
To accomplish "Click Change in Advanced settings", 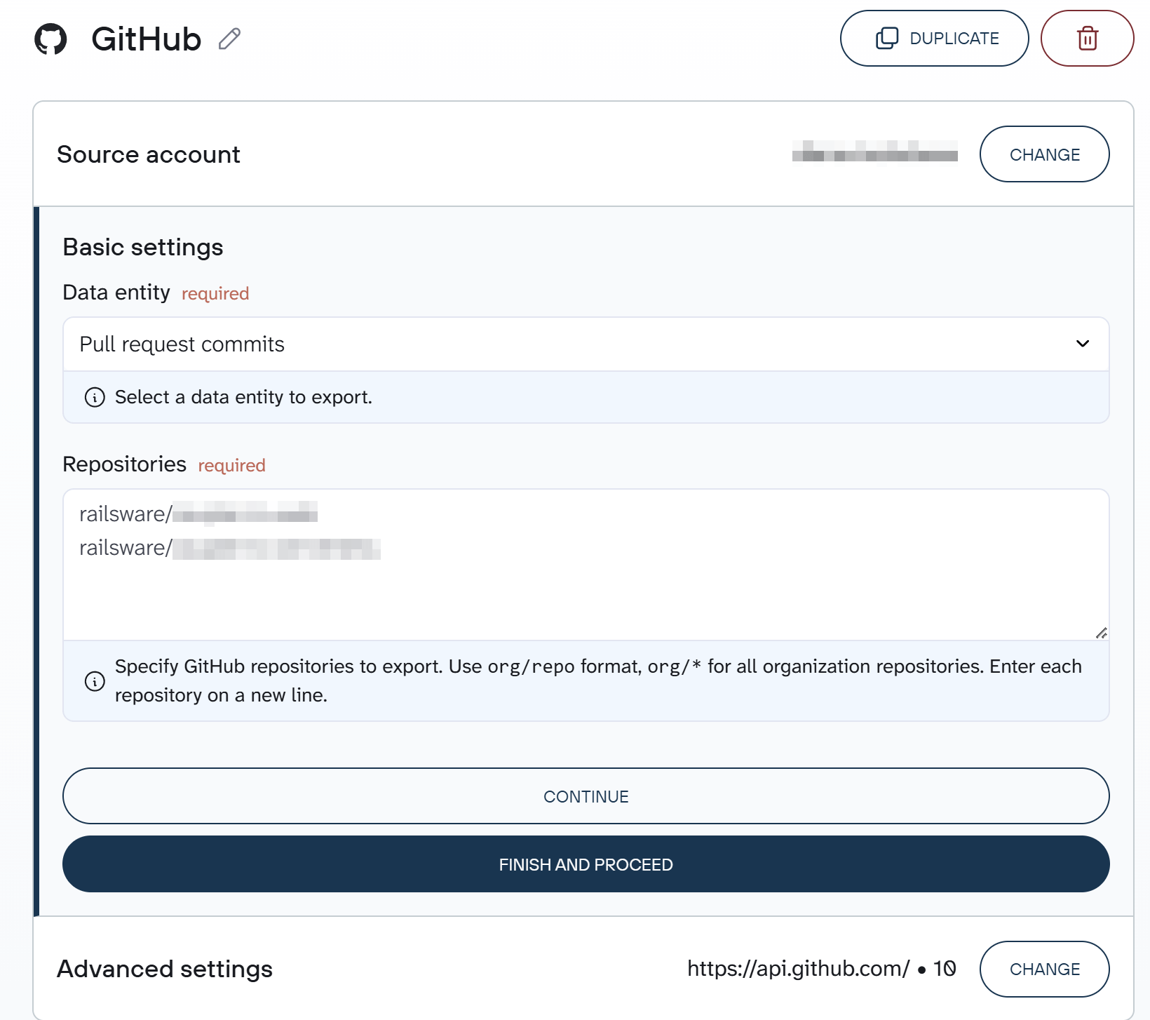I will [1044, 969].
